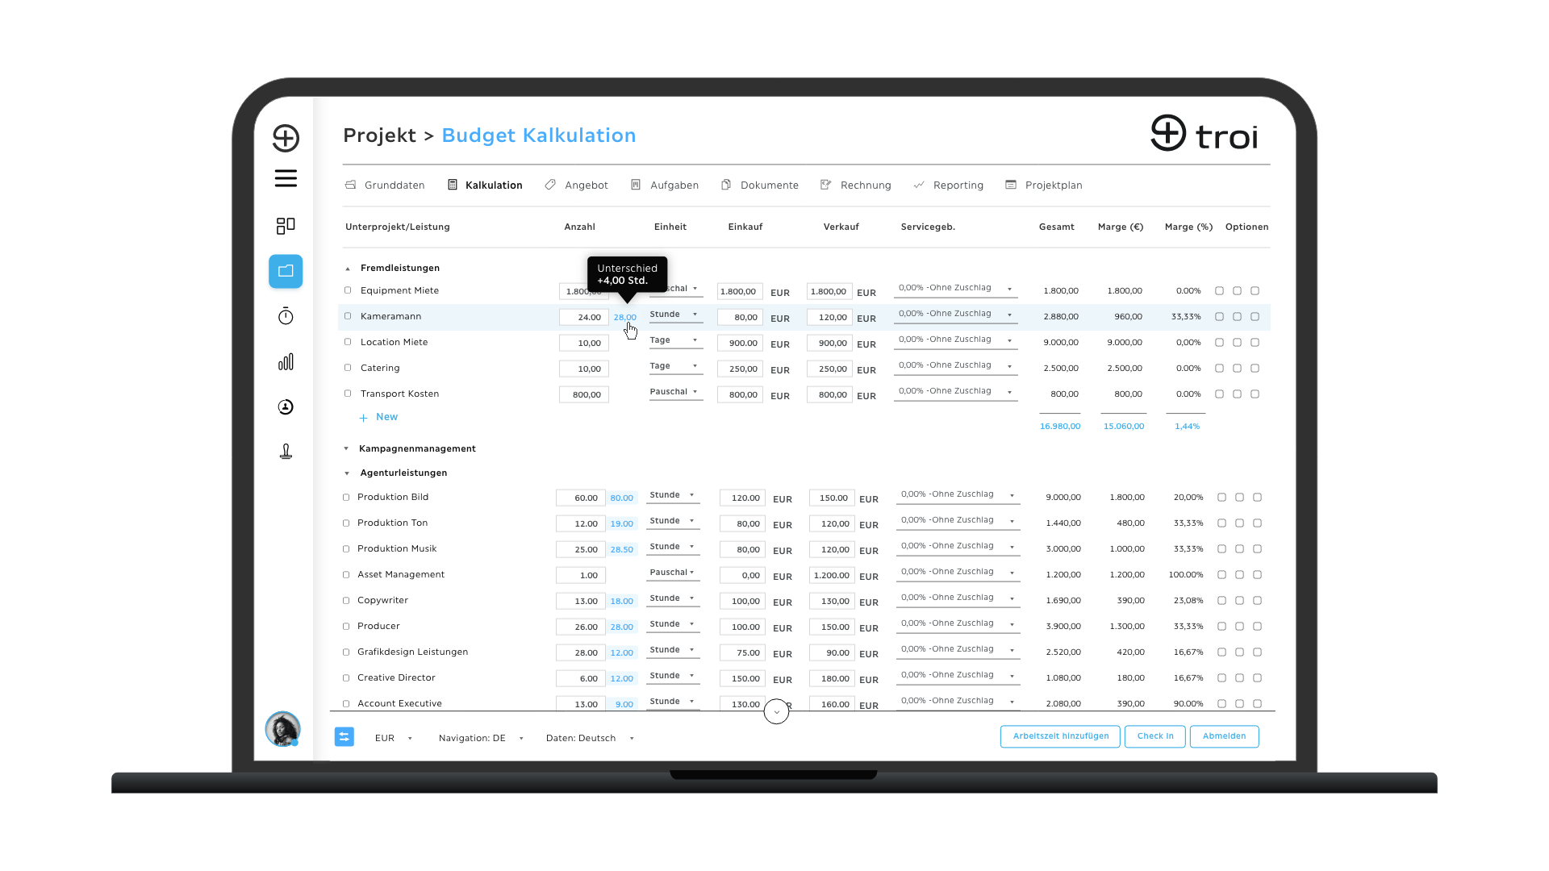Click the dashboard/overview panel icon
This screenshot has width=1549, height=871.
tap(285, 224)
